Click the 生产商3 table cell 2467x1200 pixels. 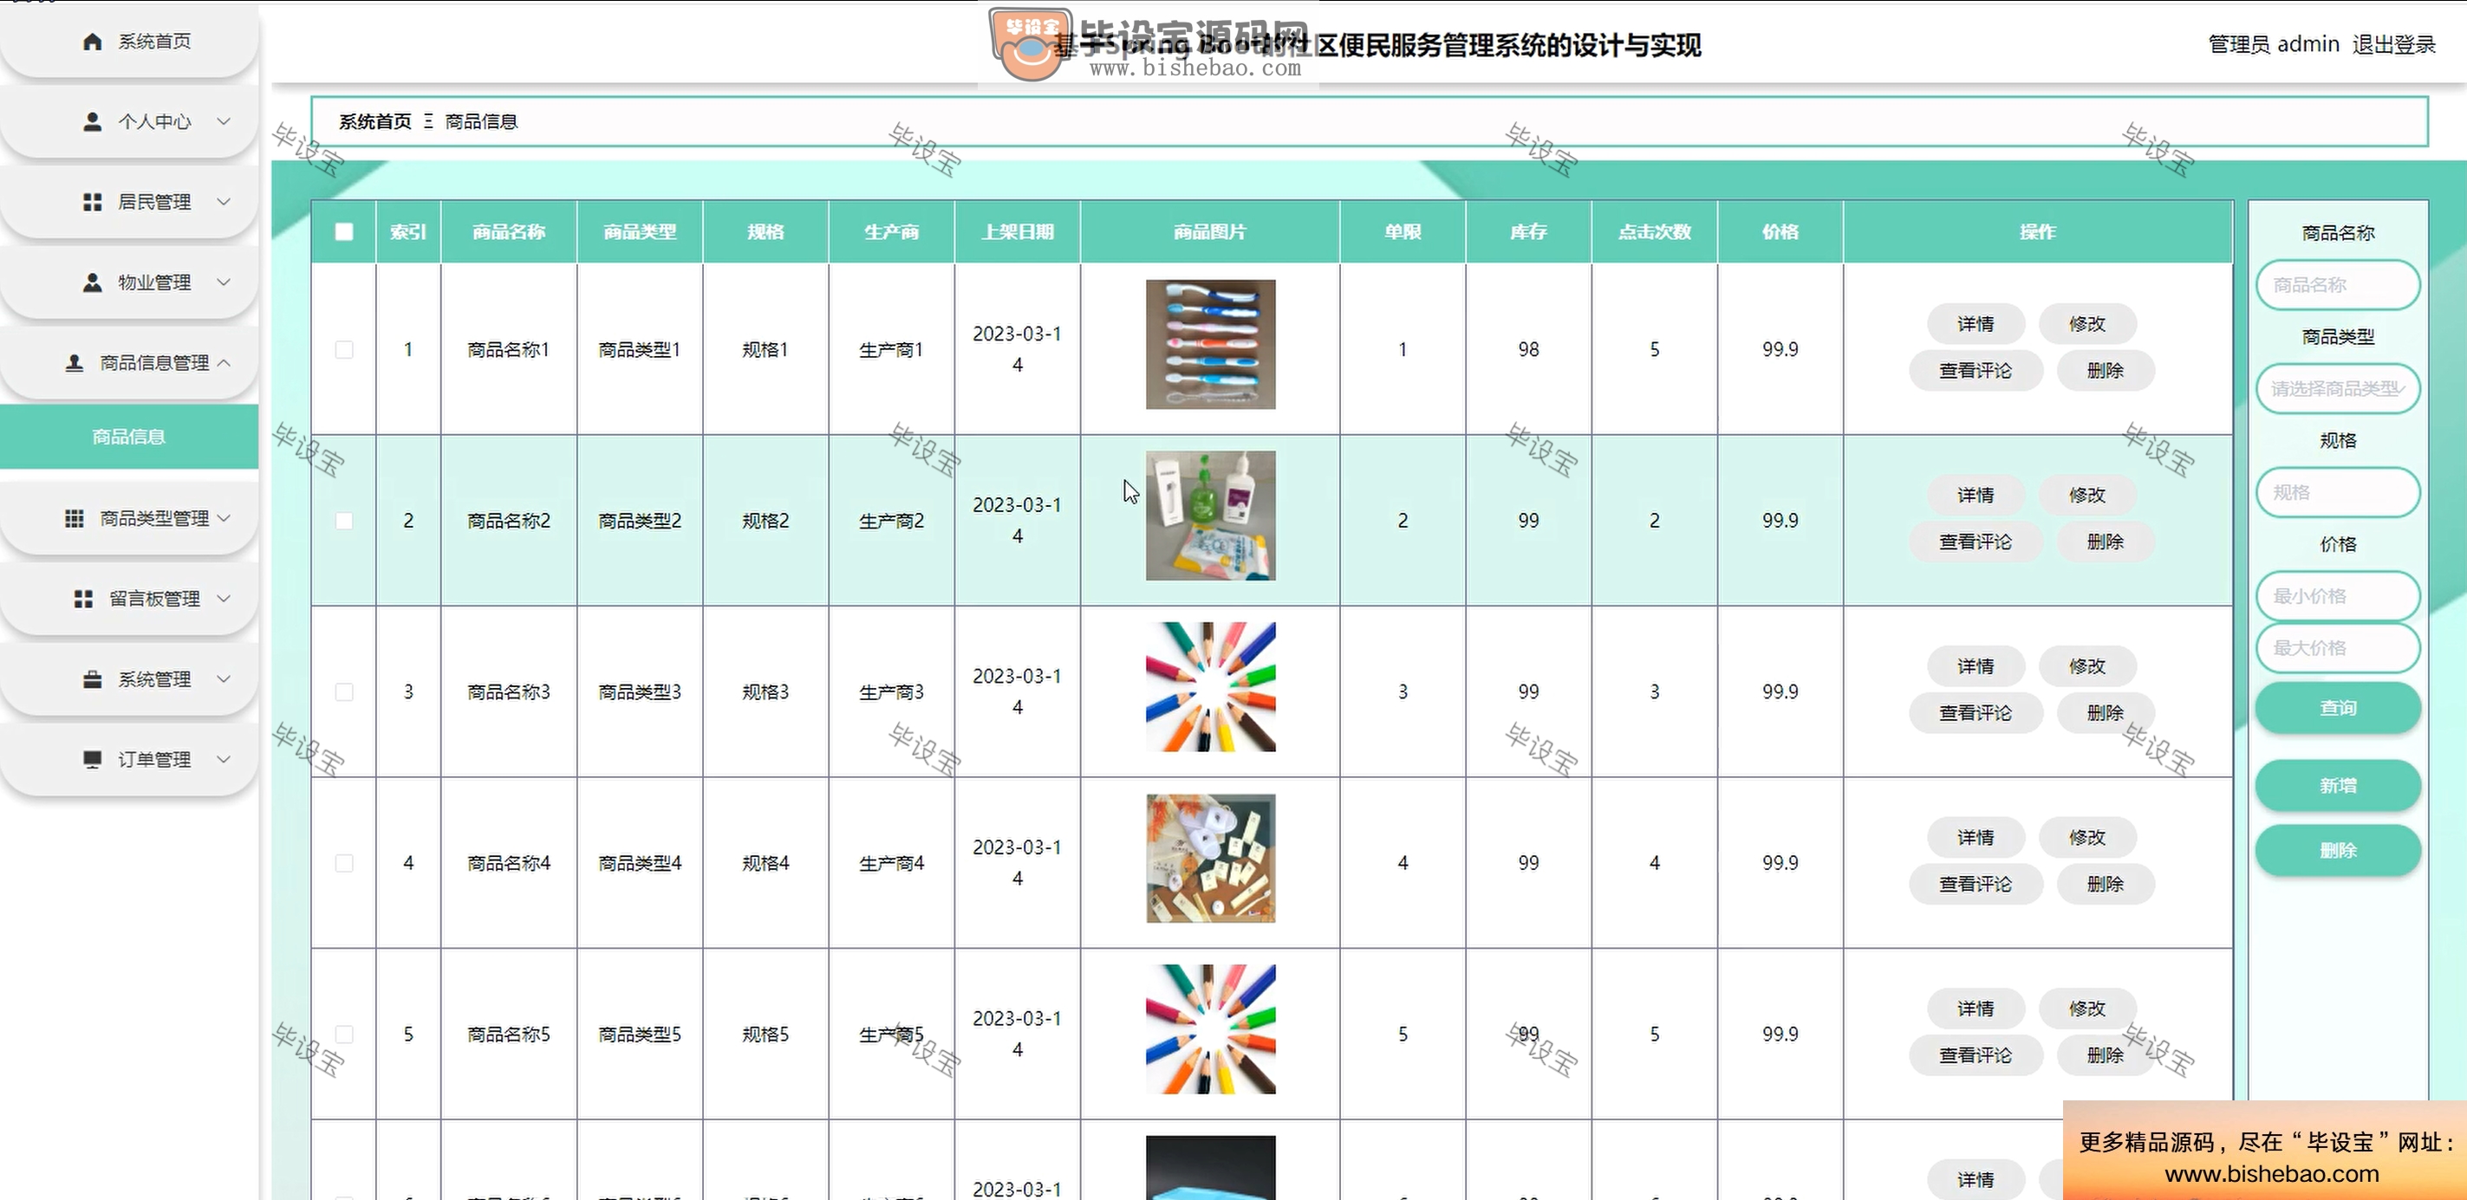coord(892,692)
